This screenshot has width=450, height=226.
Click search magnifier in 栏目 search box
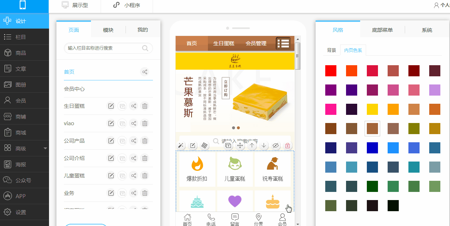tap(145, 48)
